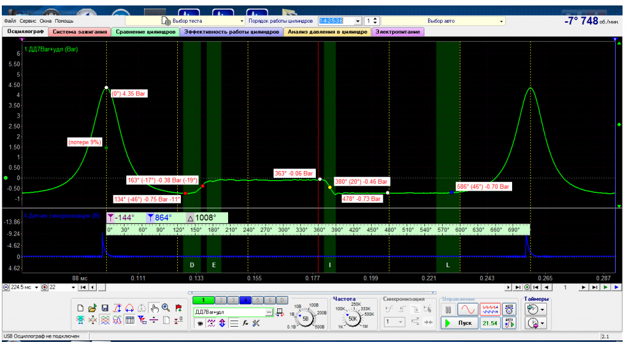Select the magnifier zoom tool
This screenshot has width=628, height=342.
click(166, 308)
